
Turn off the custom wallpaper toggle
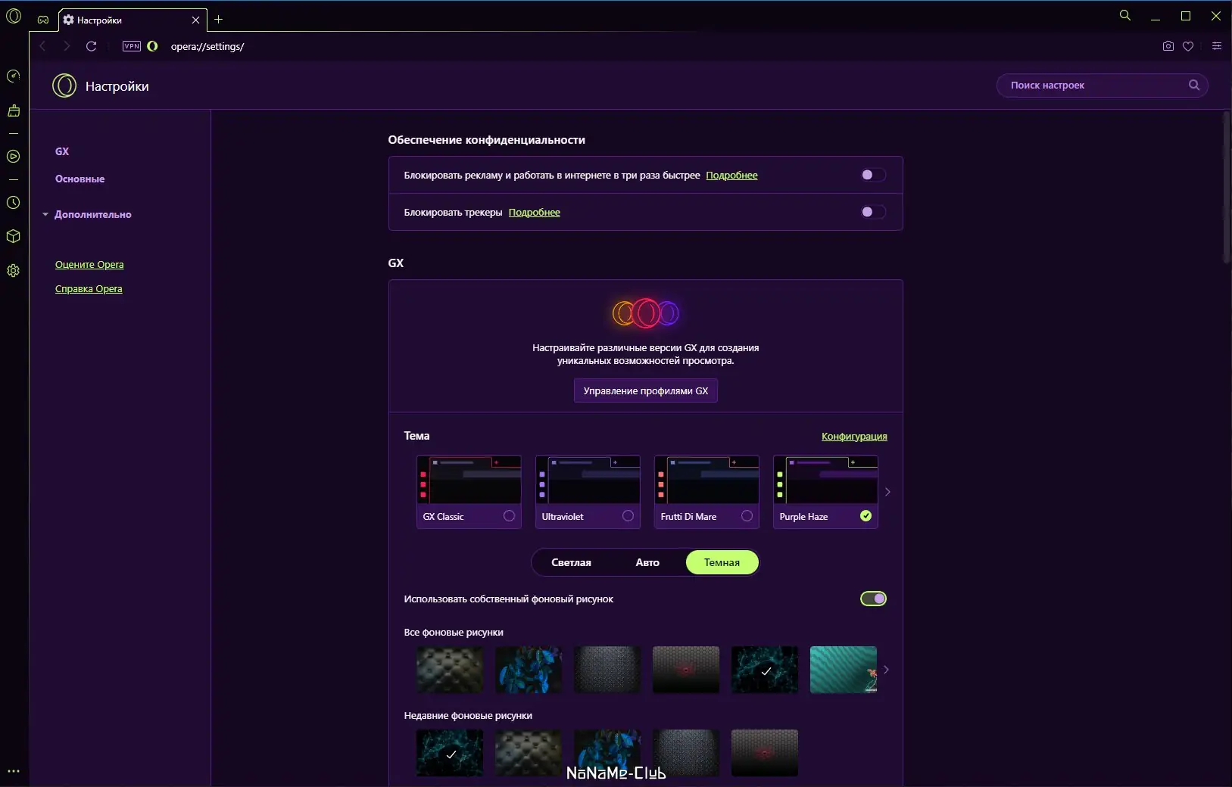coord(873,599)
